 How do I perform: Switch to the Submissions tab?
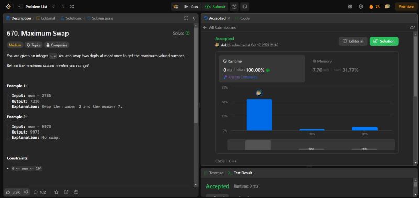(x=100, y=18)
